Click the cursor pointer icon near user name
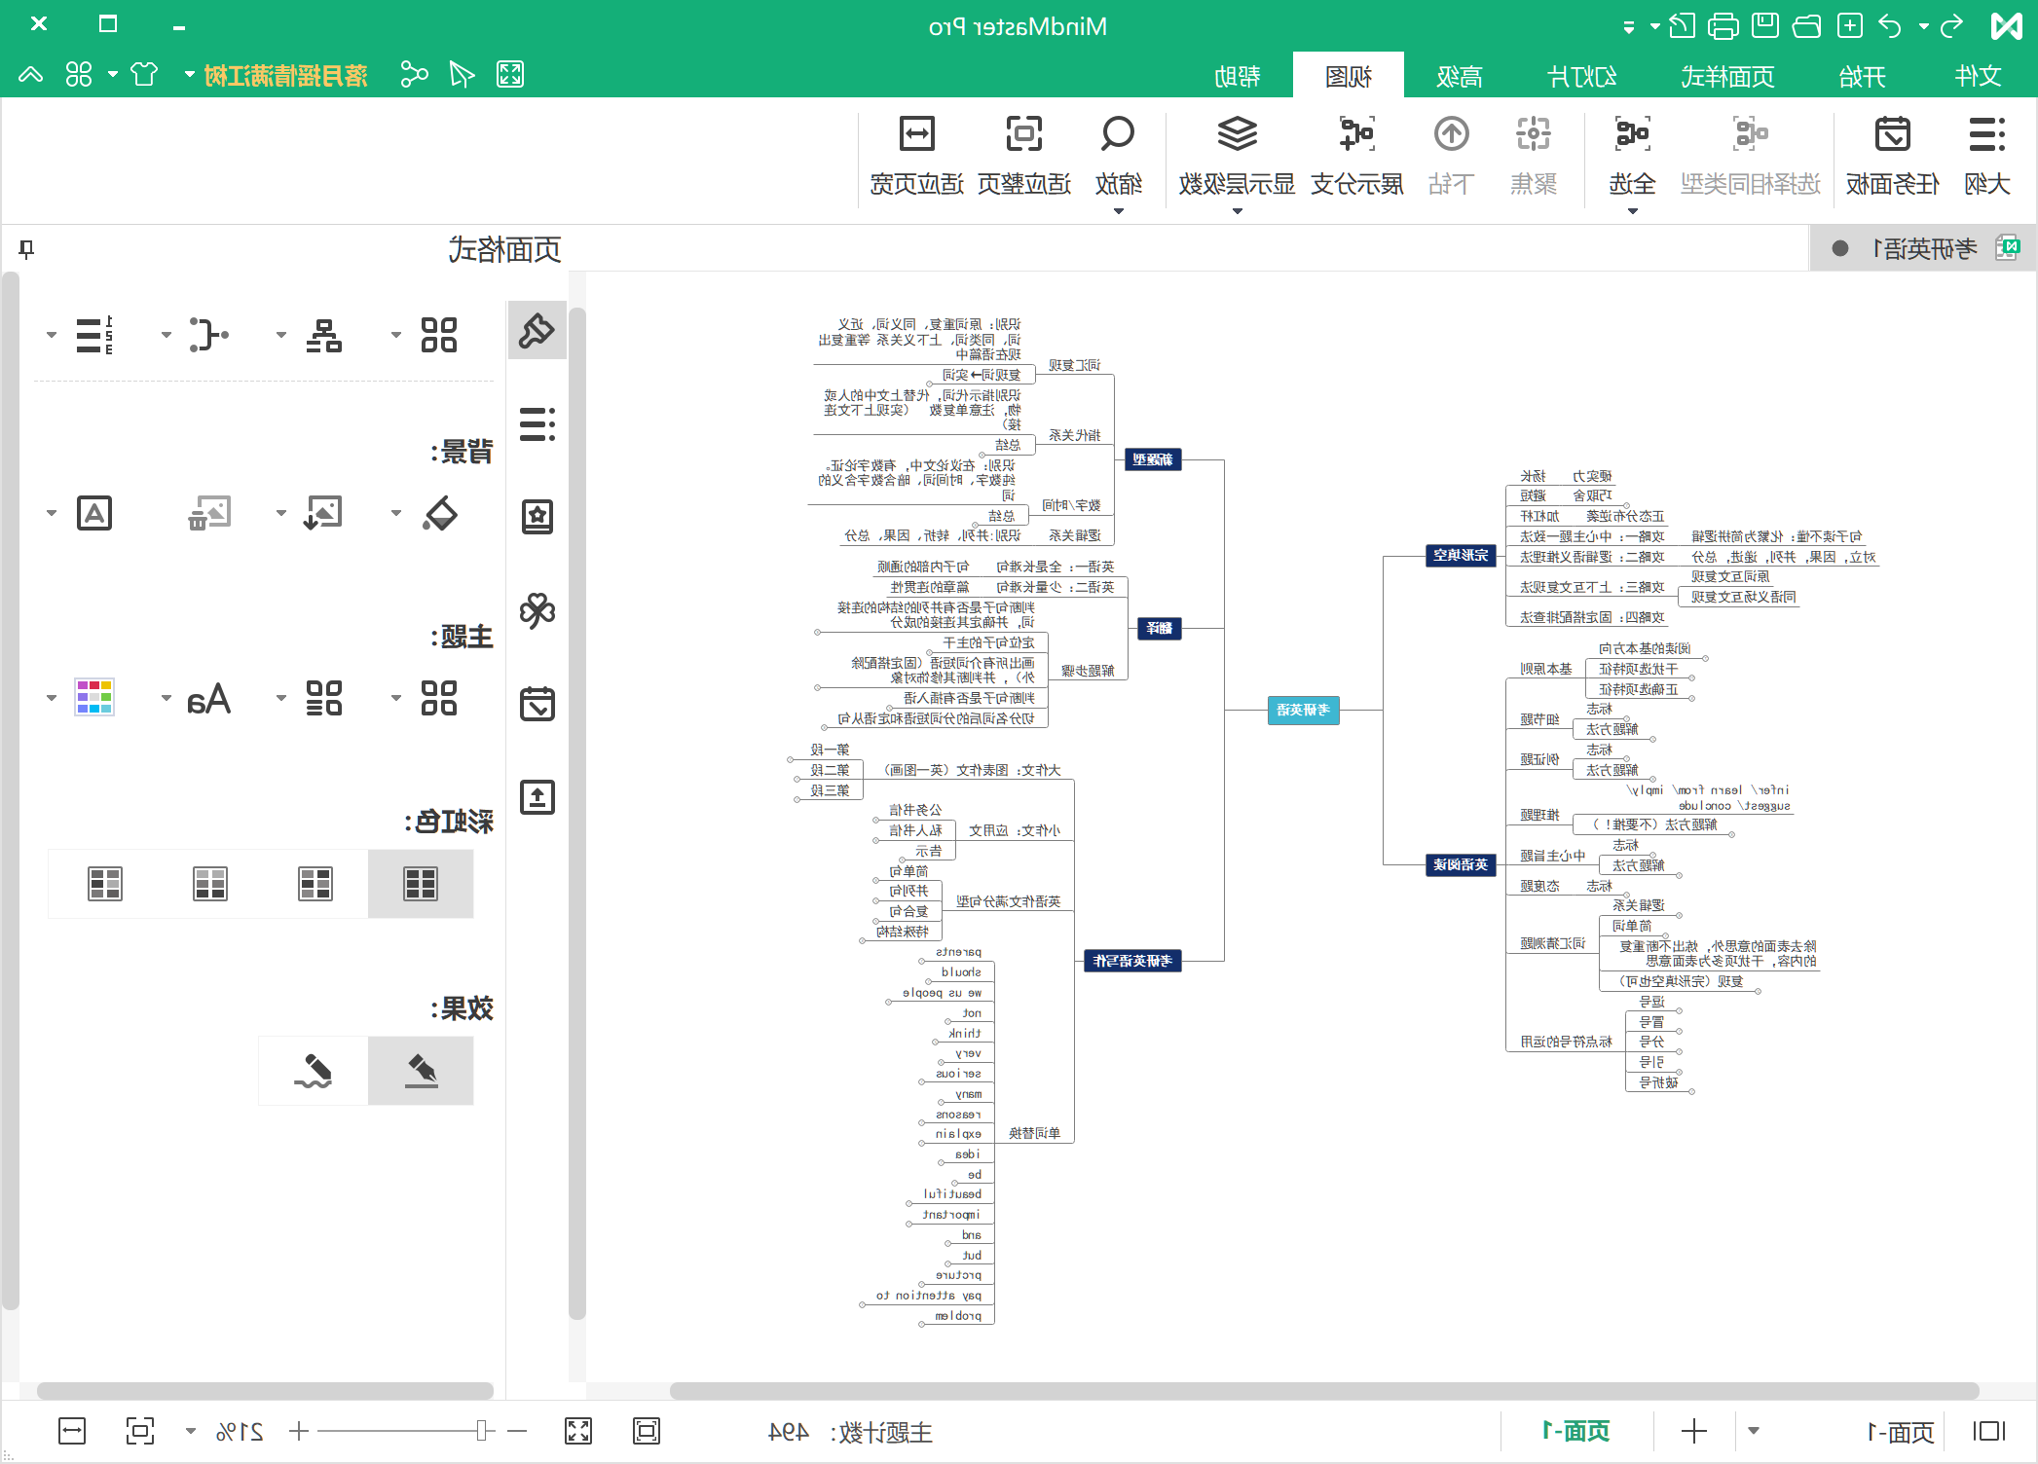Viewport: 2038px width, 1464px height. click(463, 74)
